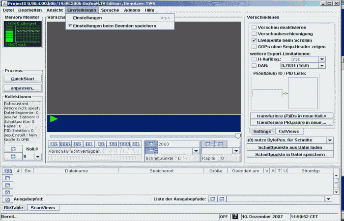Switch to the CutViews tab

tap(288, 132)
